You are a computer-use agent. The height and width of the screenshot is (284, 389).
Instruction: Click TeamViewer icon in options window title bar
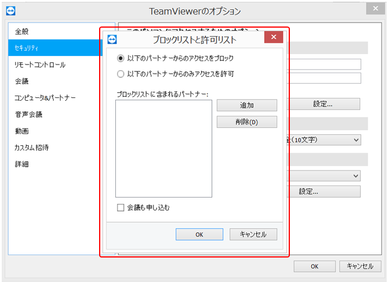click(10, 10)
